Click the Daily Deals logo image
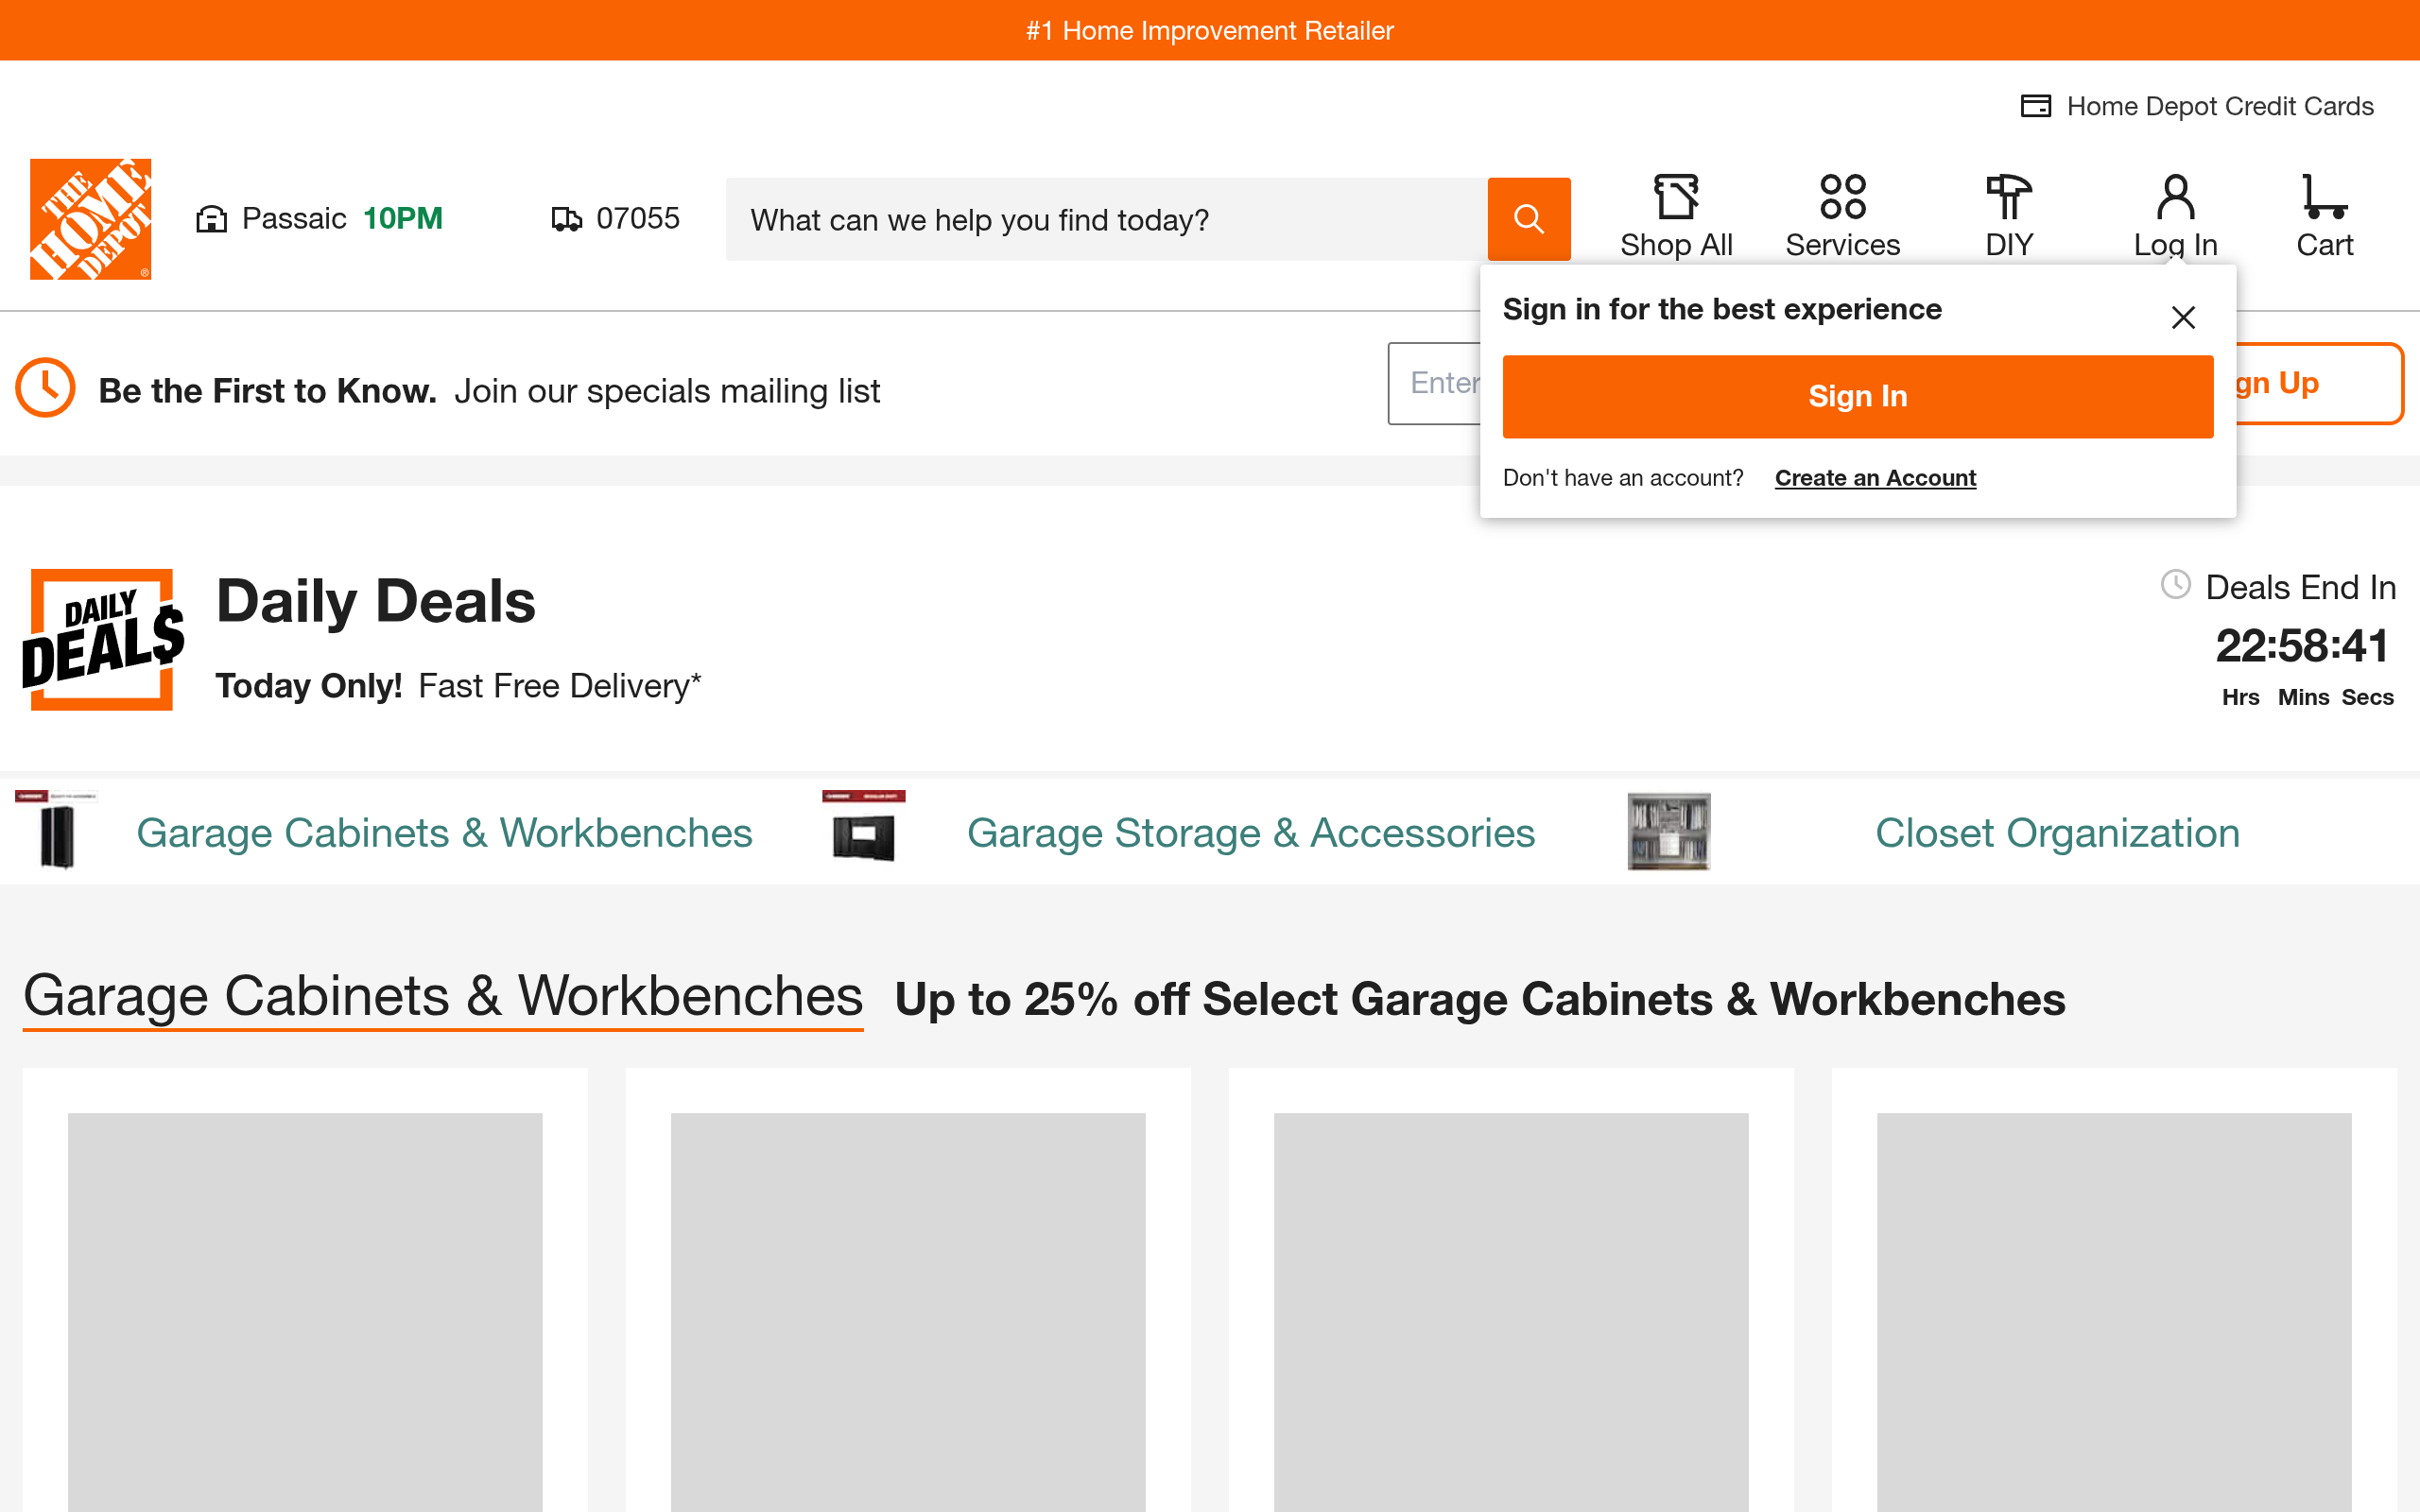This screenshot has height=1512, width=2420. pyautogui.click(x=103, y=640)
